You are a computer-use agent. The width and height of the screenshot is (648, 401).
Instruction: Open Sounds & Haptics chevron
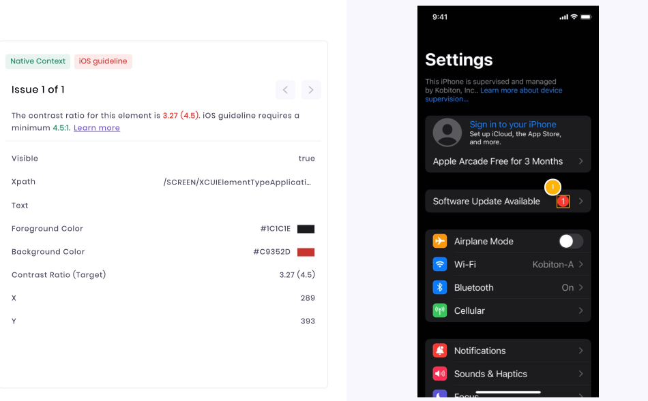coord(581,374)
